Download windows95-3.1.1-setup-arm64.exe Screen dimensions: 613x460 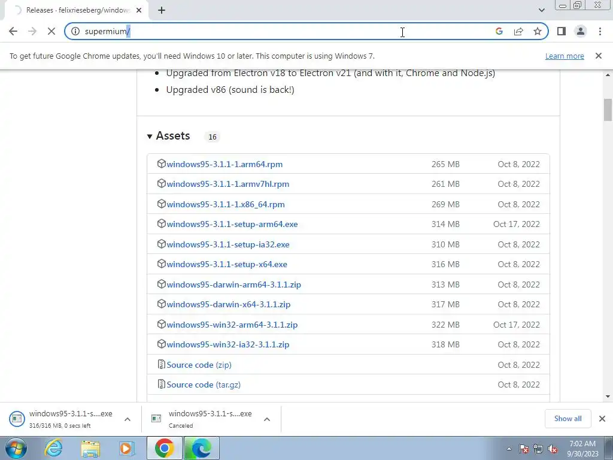(x=232, y=225)
